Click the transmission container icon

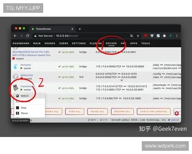click(16, 88)
